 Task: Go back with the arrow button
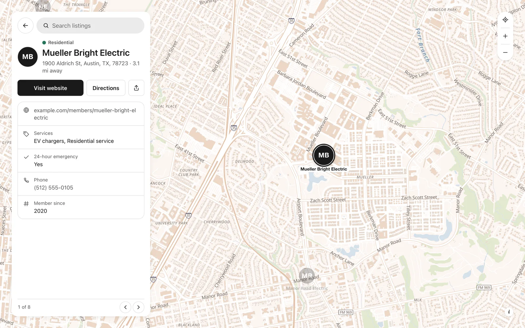click(26, 26)
